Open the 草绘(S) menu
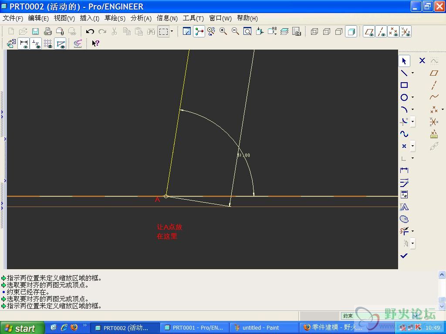Viewport: 446px width, 334px height. tap(115, 18)
